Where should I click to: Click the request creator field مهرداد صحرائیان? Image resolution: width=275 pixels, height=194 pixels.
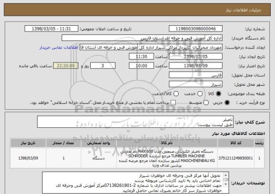(x=151, y=47)
